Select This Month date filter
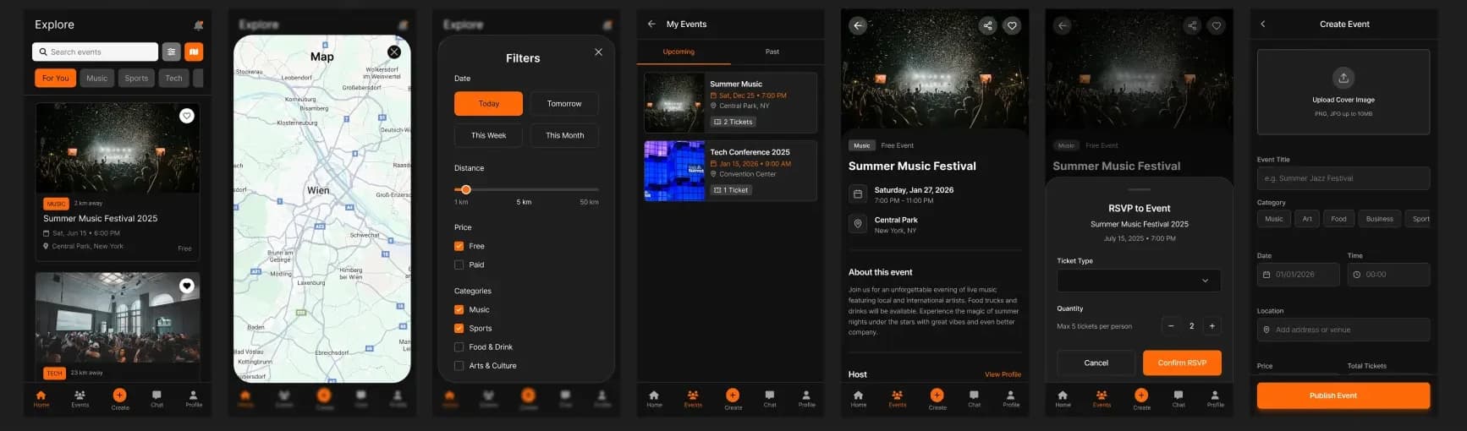 tap(564, 135)
